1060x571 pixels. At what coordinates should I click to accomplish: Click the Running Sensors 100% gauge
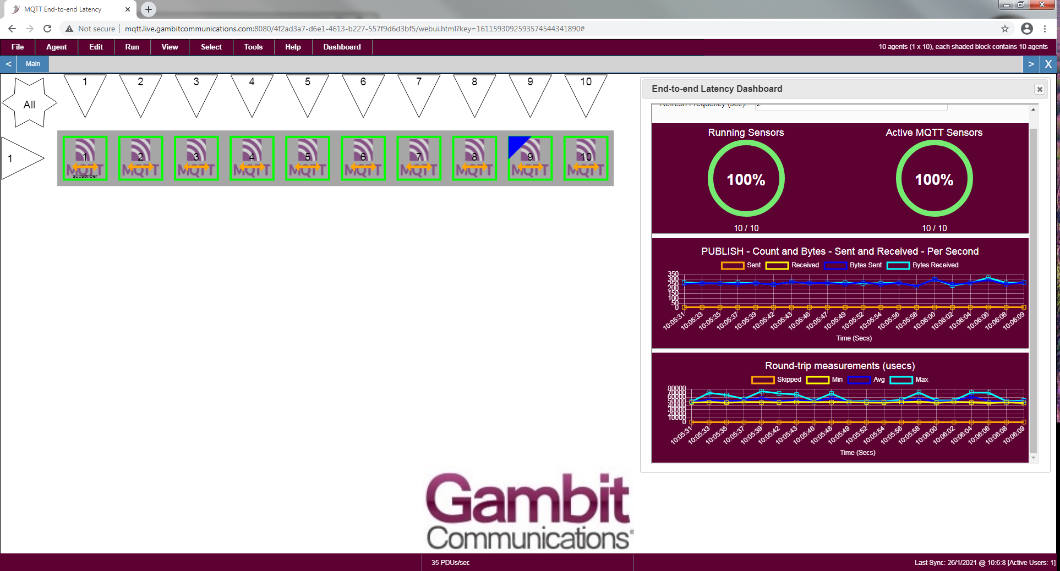[746, 179]
